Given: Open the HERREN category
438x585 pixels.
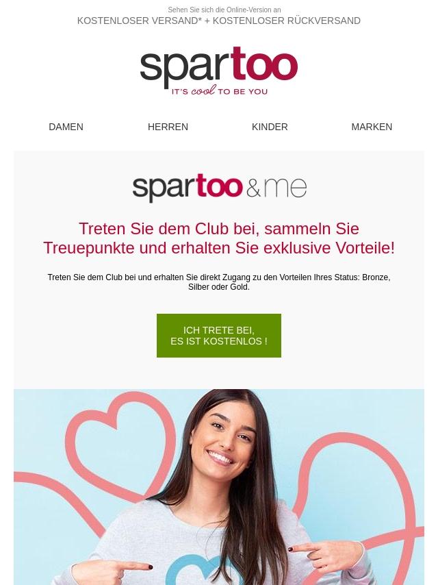Looking at the screenshot, I should [x=168, y=127].
